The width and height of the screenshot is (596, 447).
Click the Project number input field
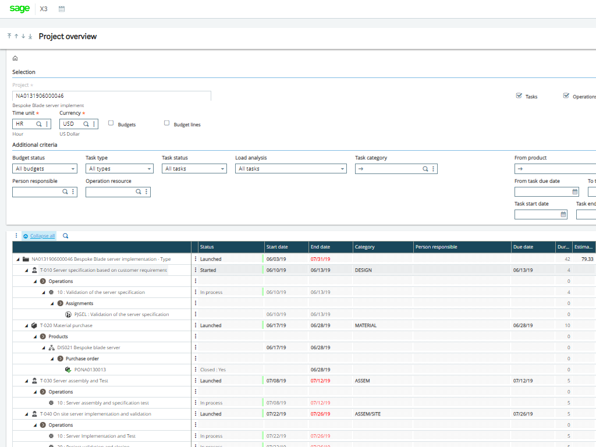click(111, 96)
